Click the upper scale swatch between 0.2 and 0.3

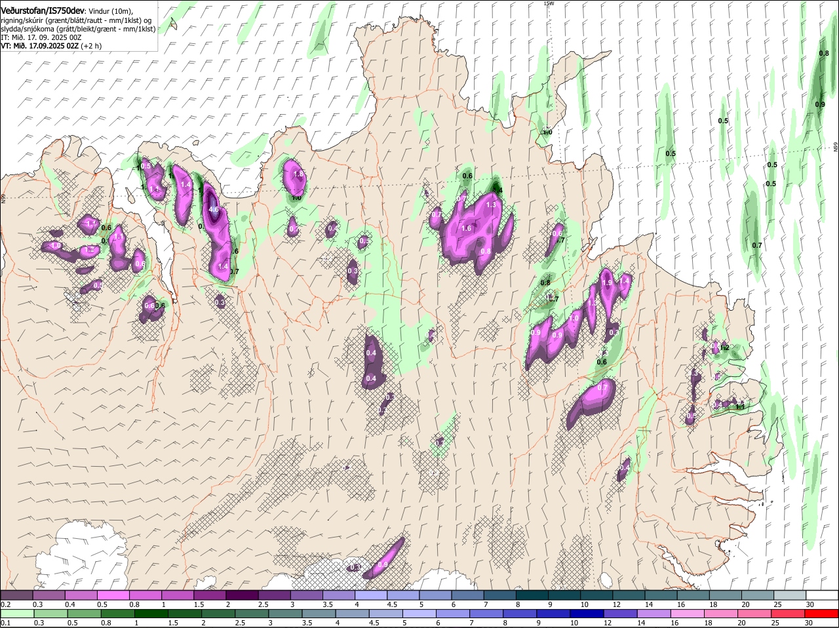coord(16,595)
